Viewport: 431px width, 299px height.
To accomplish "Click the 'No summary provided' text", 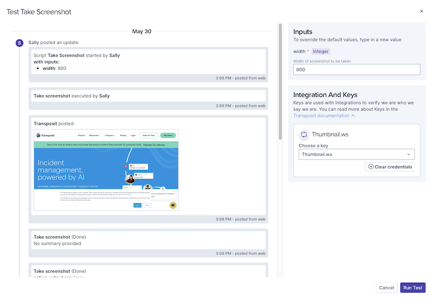I will (57, 243).
